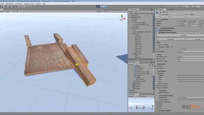Open the Connectivity dropdown

coord(191,98)
